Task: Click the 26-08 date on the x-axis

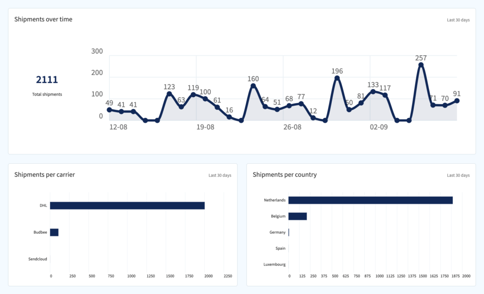Action: 292,127
